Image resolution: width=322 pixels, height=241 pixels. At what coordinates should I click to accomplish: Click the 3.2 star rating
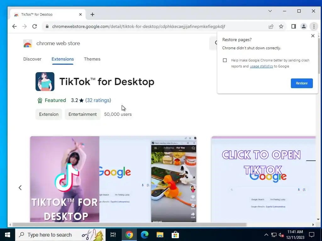[77, 100]
